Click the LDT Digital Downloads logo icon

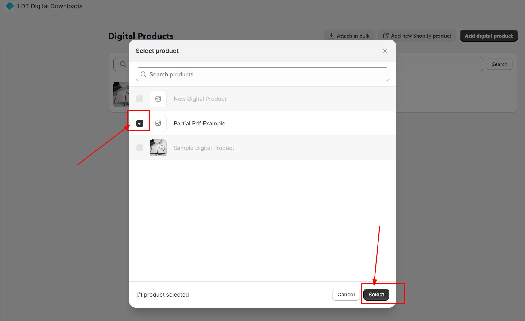point(10,6)
